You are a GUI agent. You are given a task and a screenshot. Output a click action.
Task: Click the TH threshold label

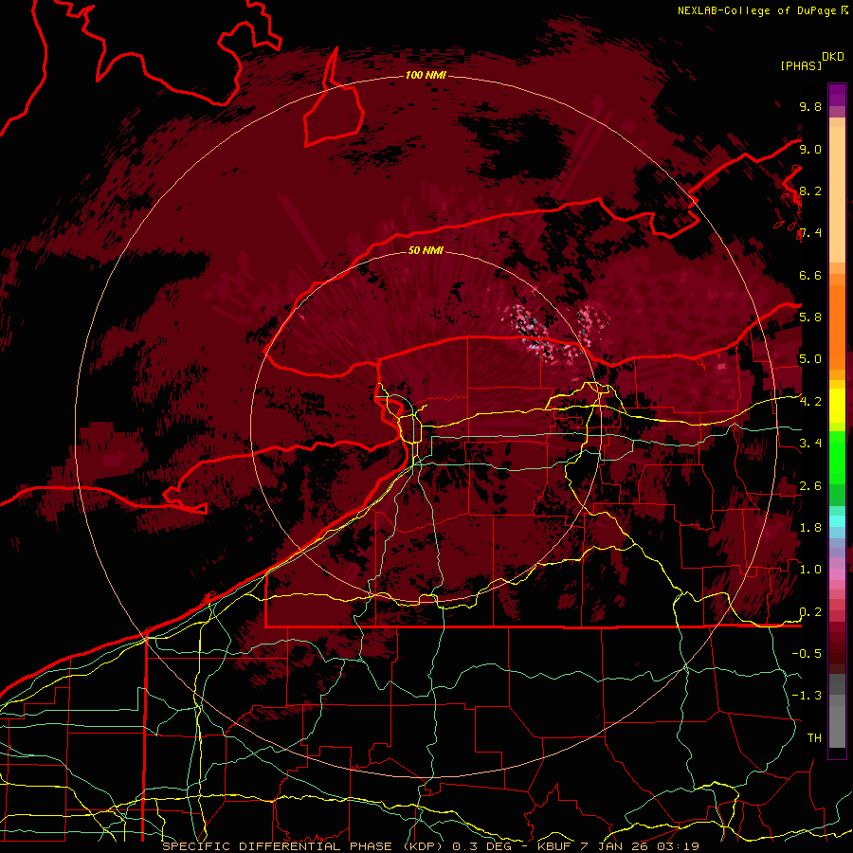[814, 738]
